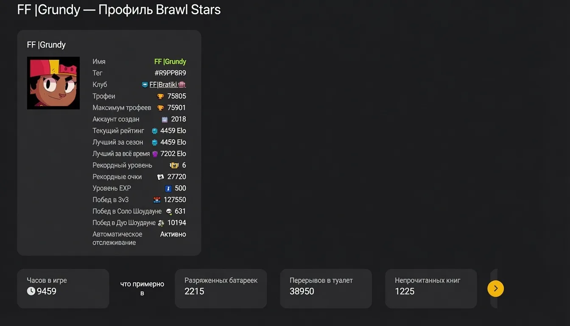Select the Перерывов в туалет stat card
The width and height of the screenshot is (570, 326).
coord(326,289)
